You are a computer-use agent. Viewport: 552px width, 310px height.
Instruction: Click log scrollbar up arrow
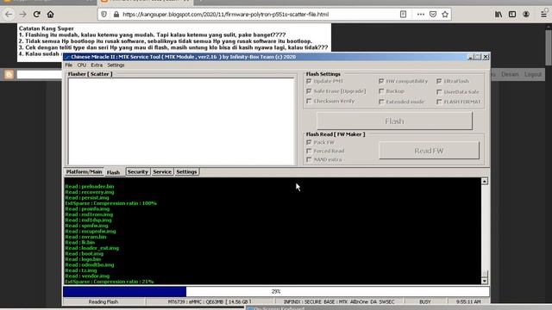[x=485, y=182]
